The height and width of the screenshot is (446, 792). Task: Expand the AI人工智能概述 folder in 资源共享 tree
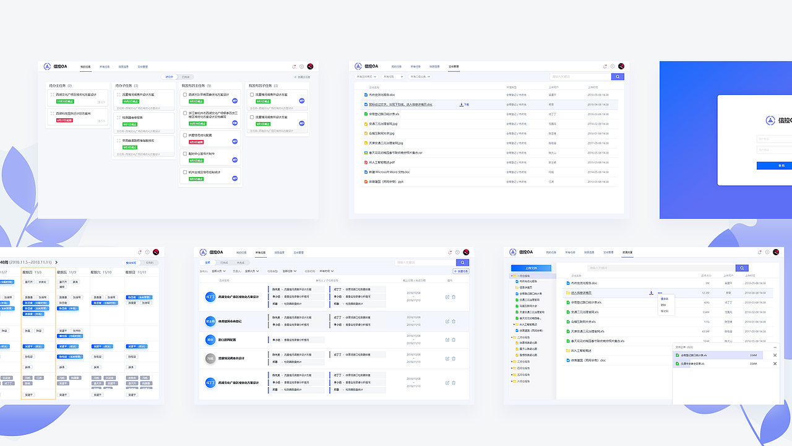pyautogui.click(x=514, y=324)
